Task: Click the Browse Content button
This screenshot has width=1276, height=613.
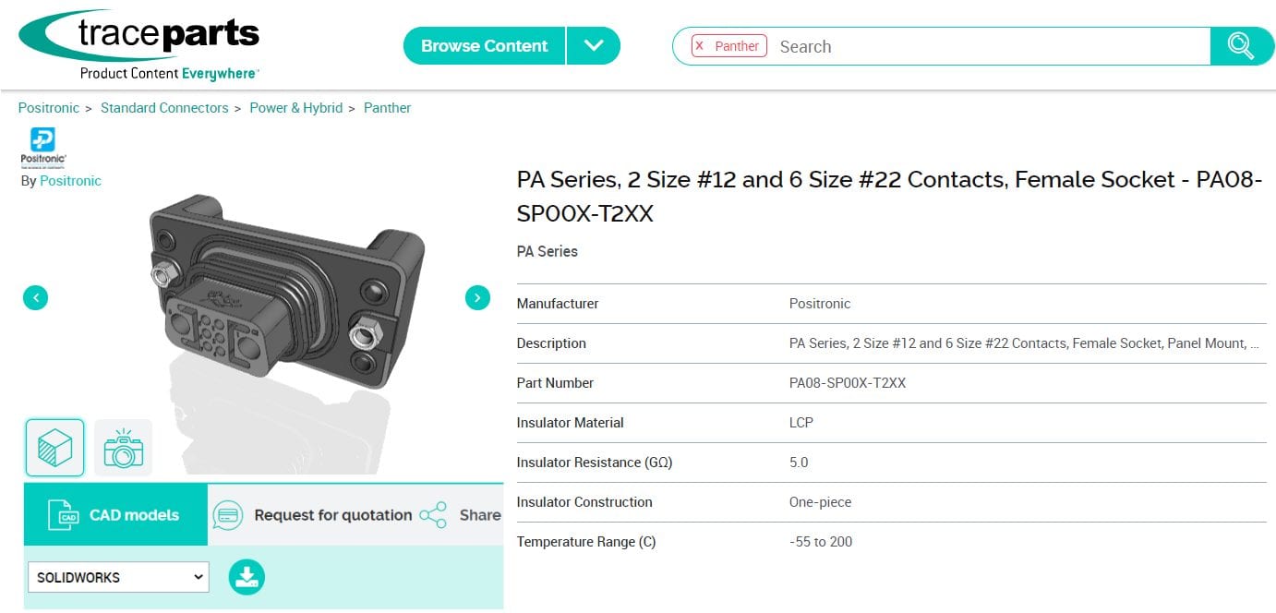Action: coord(483,45)
